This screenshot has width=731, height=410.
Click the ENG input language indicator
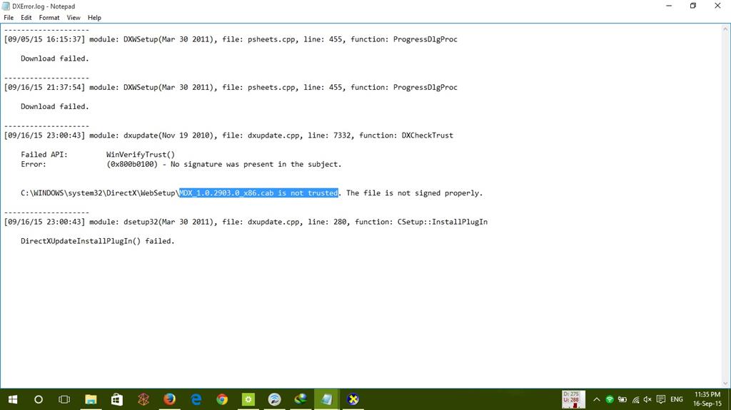coord(677,399)
